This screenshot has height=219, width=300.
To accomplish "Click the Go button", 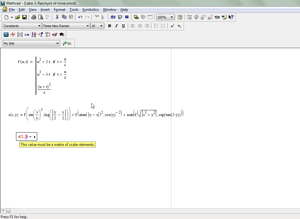I will tap(67, 43).
